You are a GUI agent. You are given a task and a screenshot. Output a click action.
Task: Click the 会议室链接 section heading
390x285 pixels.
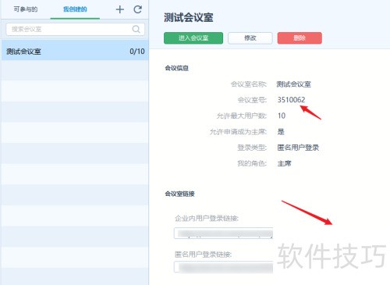coord(179,194)
